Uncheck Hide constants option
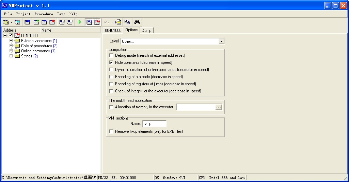The image size is (349, 182). [x=111, y=62]
